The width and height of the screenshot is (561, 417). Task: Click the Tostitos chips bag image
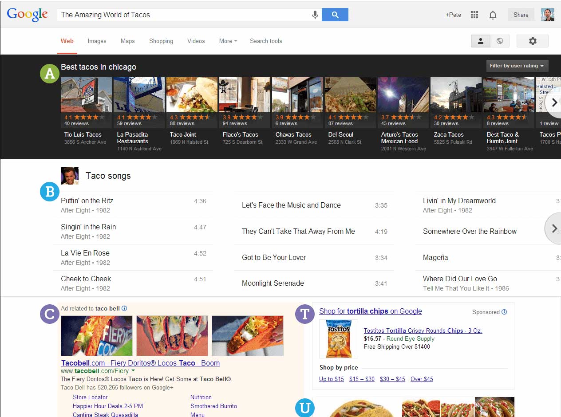tap(339, 339)
